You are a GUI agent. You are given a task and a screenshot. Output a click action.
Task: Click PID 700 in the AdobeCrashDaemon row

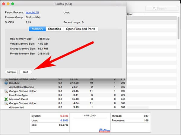(123, 87)
